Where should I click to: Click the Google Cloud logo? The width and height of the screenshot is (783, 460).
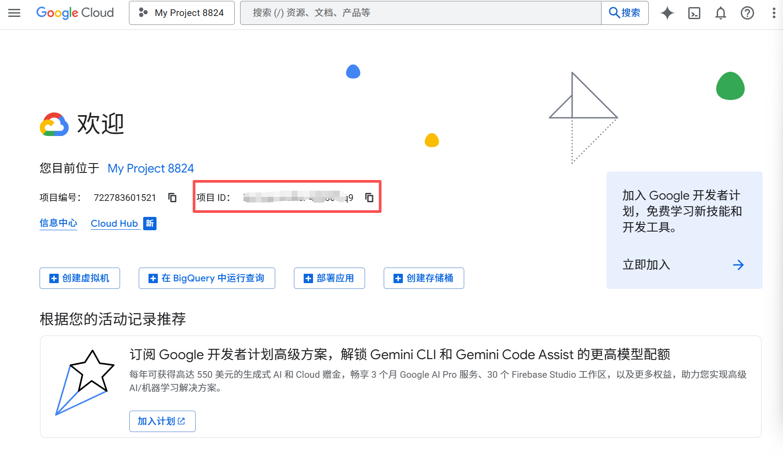click(x=75, y=13)
